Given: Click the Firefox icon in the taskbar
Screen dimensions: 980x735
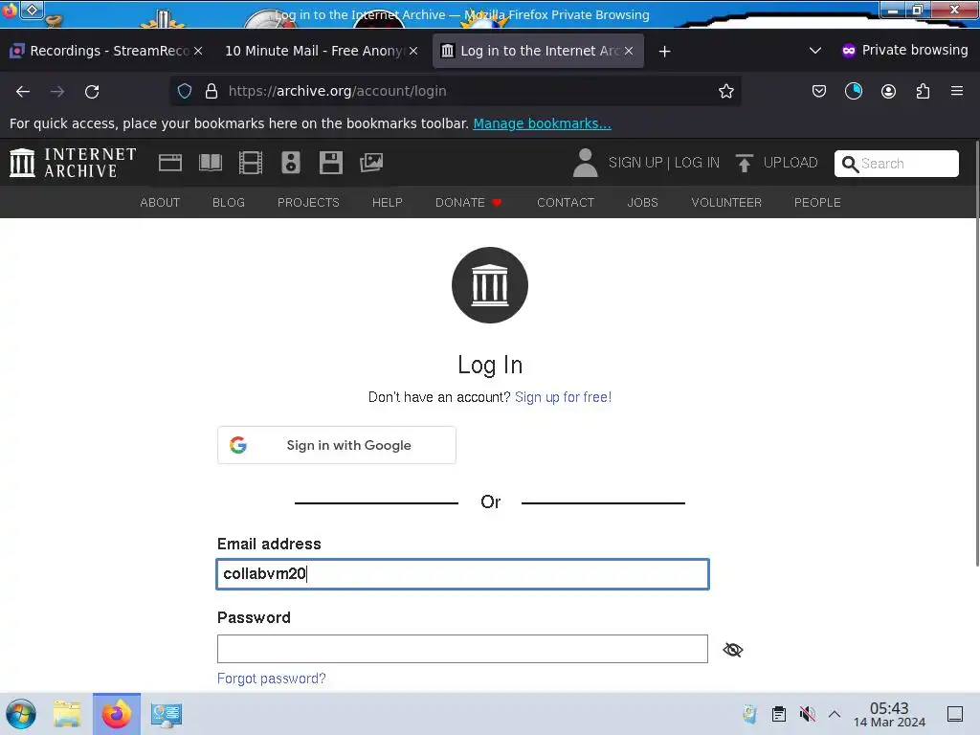Looking at the screenshot, I should point(117,714).
